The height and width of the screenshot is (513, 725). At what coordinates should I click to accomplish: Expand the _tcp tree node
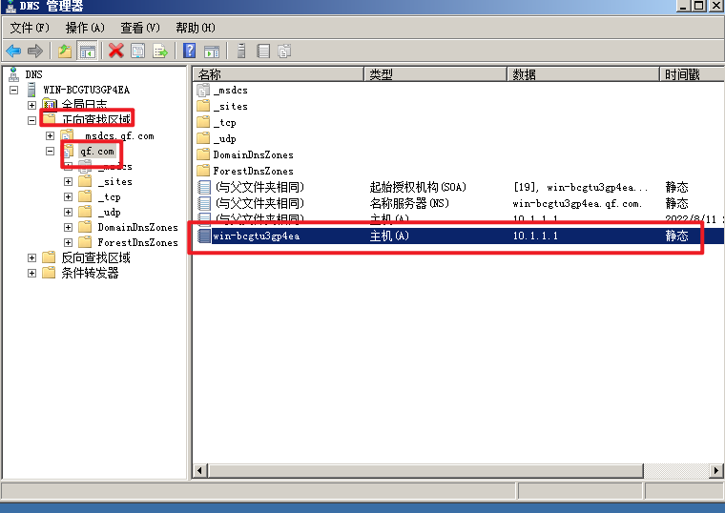point(68,196)
